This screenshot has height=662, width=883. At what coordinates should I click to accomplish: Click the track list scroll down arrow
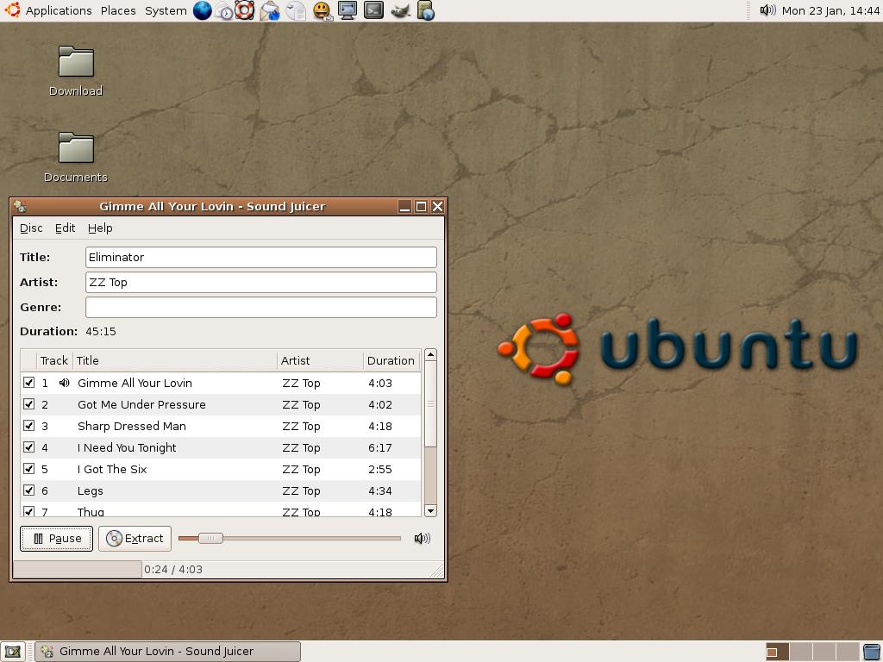click(430, 511)
